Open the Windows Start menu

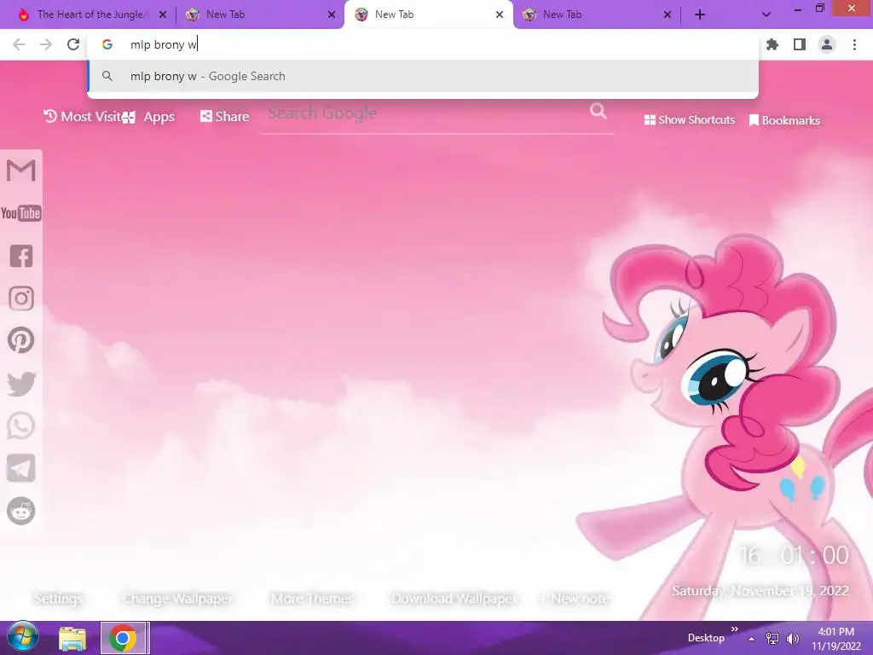[x=22, y=638]
